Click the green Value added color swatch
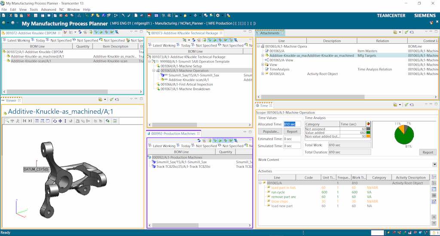The image size is (440, 236). [x=368, y=133]
